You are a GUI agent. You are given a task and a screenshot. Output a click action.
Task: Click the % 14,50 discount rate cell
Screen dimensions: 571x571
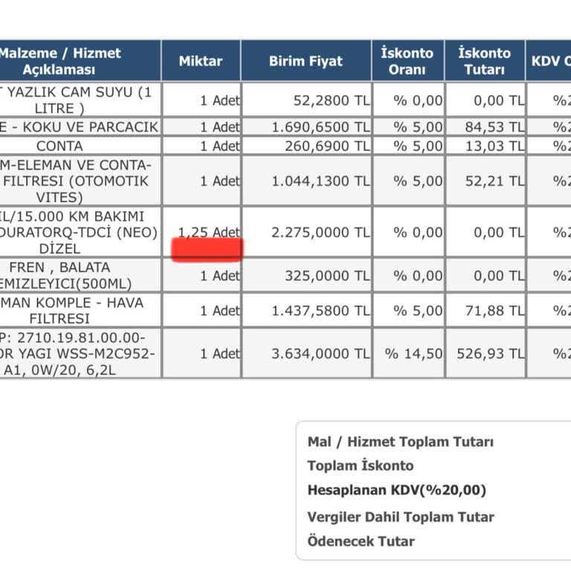pyautogui.click(x=413, y=354)
